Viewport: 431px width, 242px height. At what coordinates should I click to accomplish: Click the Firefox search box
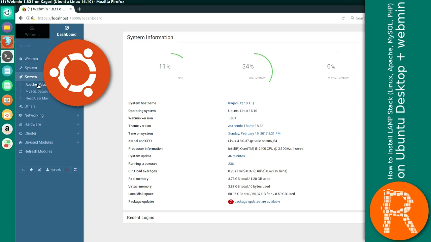pyautogui.click(x=359, y=18)
